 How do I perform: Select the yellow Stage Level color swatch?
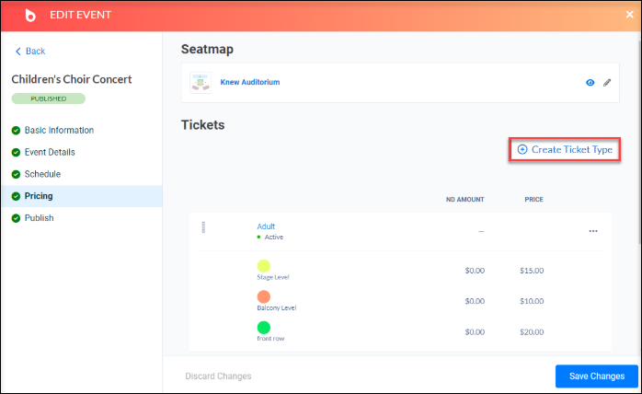click(x=264, y=266)
